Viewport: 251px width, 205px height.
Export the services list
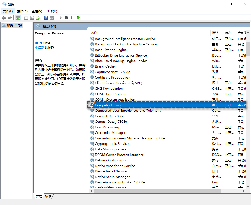(38, 18)
